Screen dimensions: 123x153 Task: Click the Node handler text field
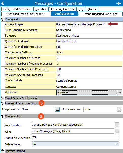[x=73, y=125]
